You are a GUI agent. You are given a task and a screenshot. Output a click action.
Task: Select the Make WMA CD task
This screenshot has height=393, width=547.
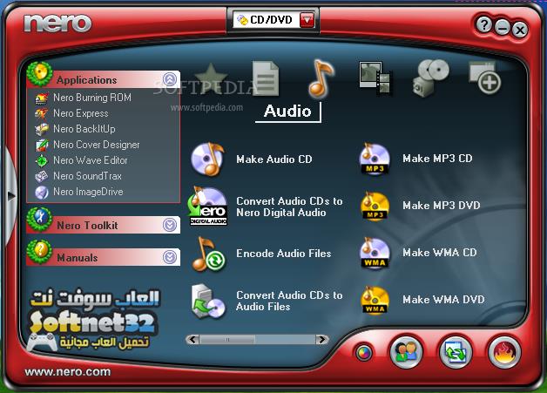pyautogui.click(x=440, y=253)
